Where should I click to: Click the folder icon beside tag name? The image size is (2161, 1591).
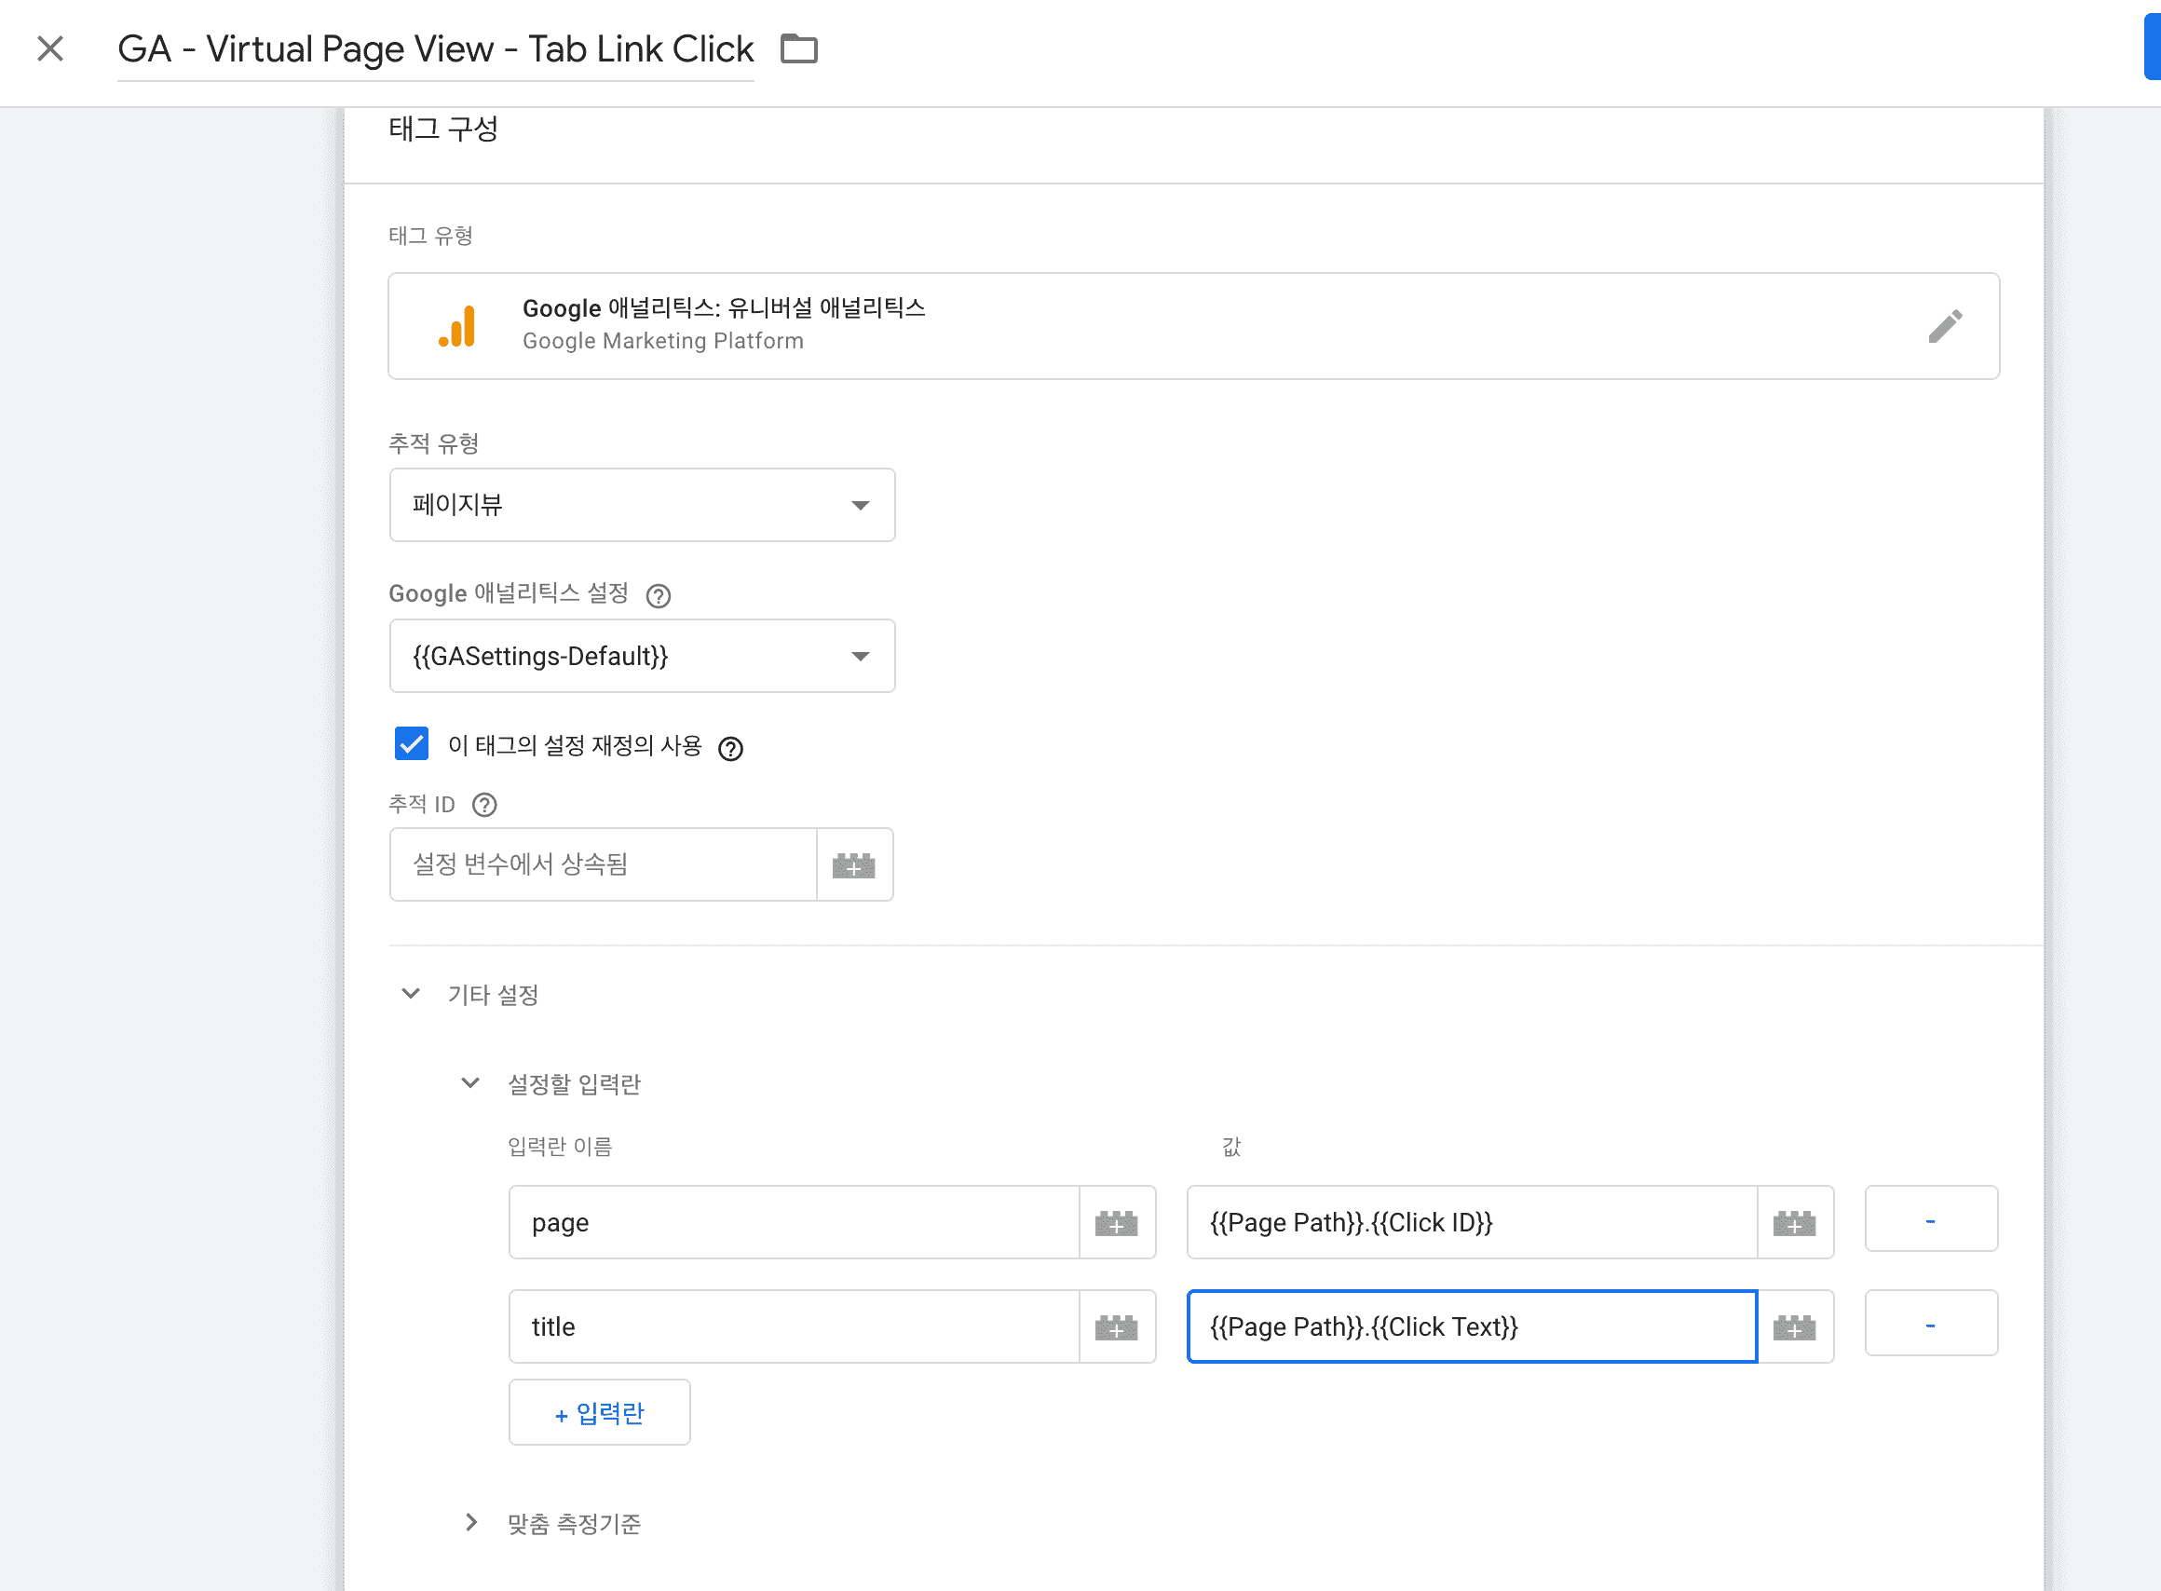[x=798, y=48]
